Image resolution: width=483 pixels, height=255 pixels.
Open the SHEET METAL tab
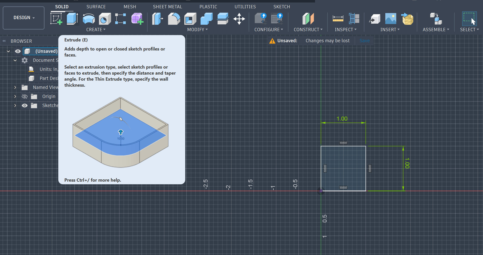(167, 7)
